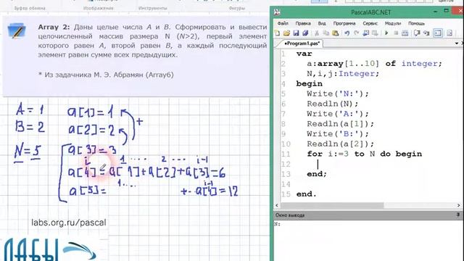Cut selection with the scissors icon
The width and height of the screenshot is (464, 261).
[317, 33]
